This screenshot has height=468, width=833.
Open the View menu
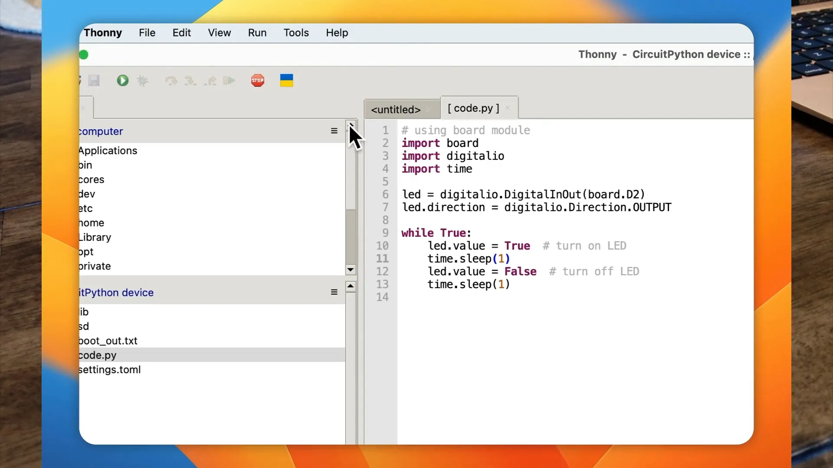coord(219,33)
